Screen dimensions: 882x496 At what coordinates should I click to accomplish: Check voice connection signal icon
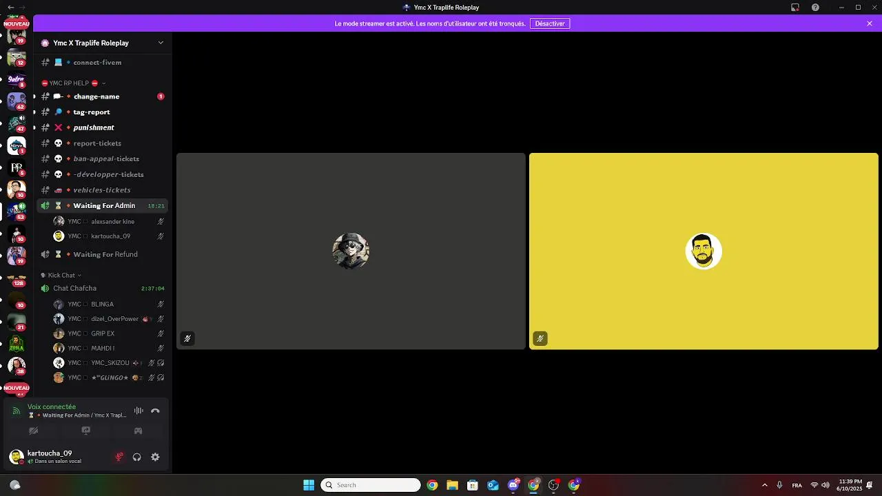[x=17, y=411]
